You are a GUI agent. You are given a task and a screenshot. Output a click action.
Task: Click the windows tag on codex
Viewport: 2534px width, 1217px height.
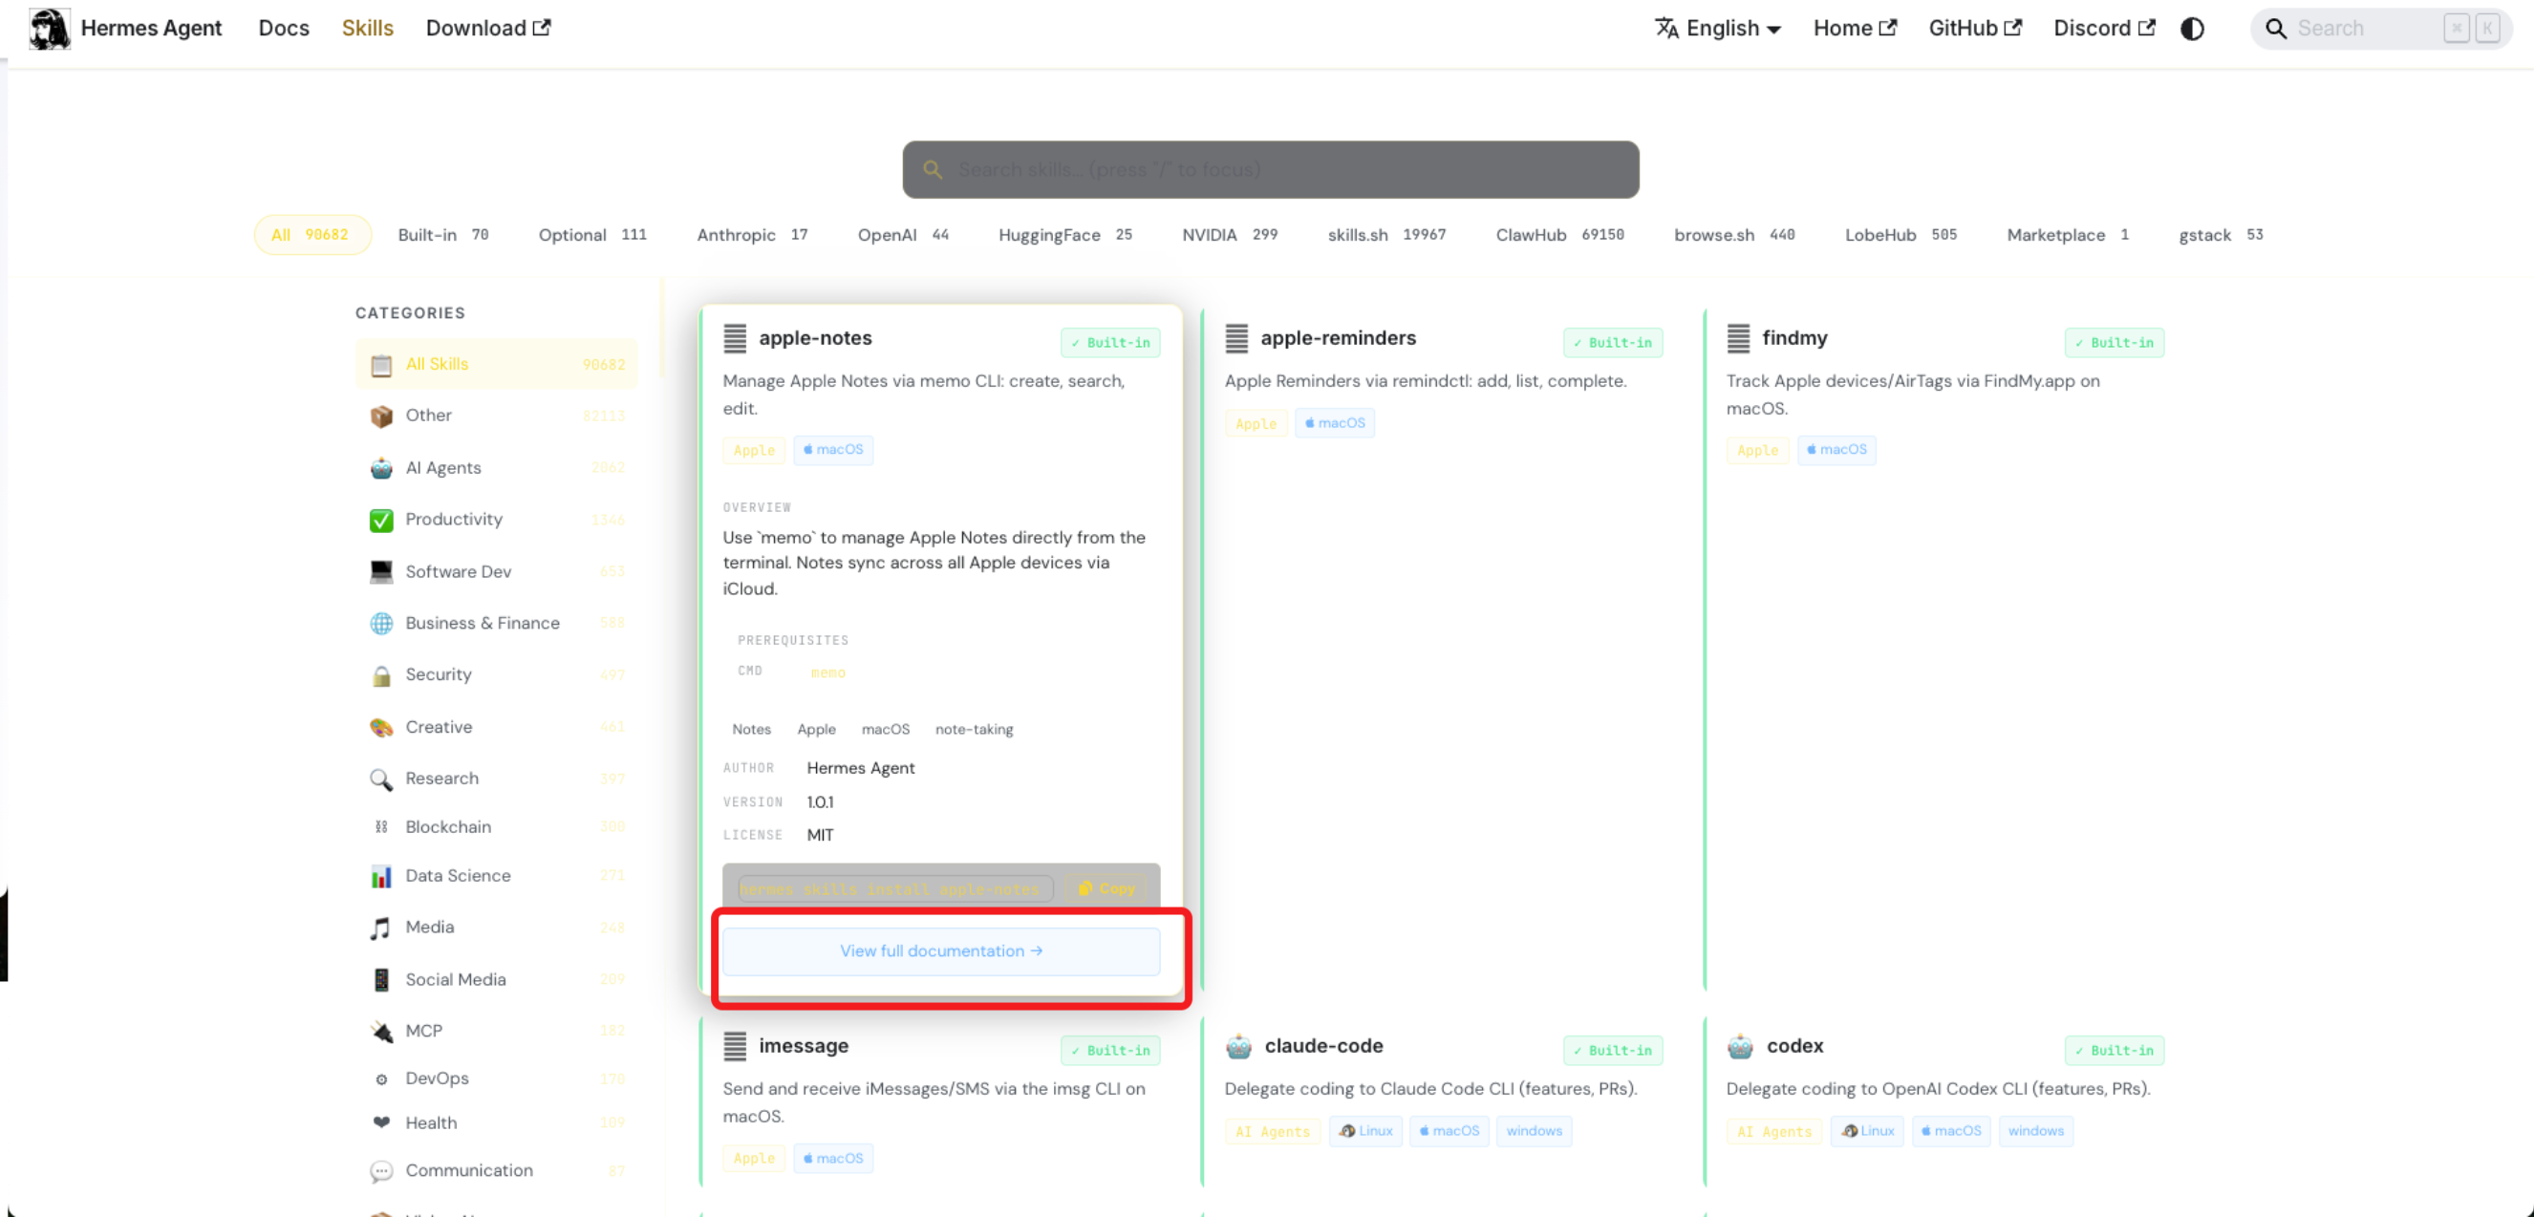coord(2035,1131)
